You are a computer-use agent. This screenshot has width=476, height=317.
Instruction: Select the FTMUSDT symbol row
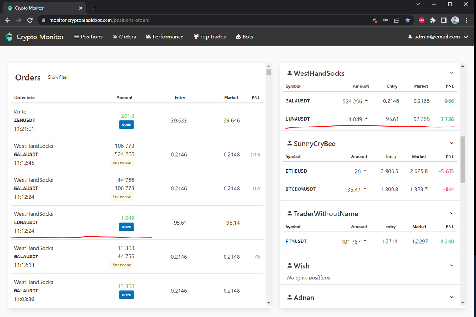[x=370, y=241]
